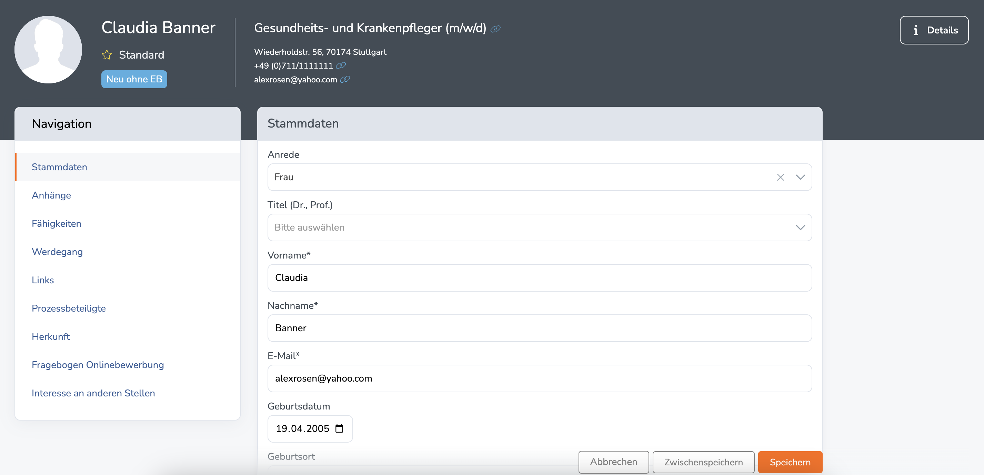Click the Abbrechen button
Viewport: 984px width, 475px height.
613,462
